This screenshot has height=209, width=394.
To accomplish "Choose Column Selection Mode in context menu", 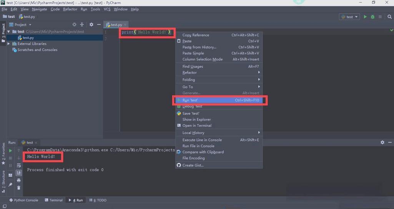I will tap(219, 59).
